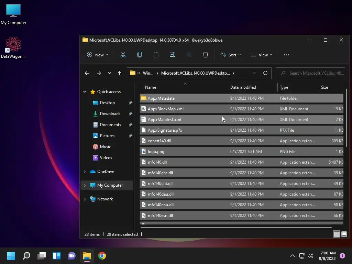The image size is (352, 264).
Task: Open Widgets on the taskbar
Action: (x=57, y=256)
